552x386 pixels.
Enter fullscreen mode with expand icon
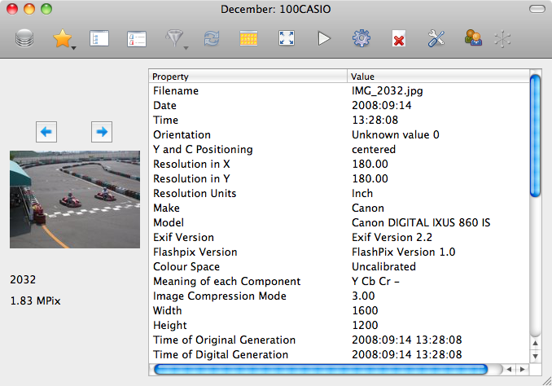(x=286, y=38)
